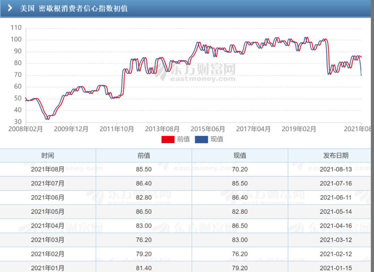Click the 2011年10月 x-axis label
The height and width of the screenshot is (272, 374).
click(117, 129)
